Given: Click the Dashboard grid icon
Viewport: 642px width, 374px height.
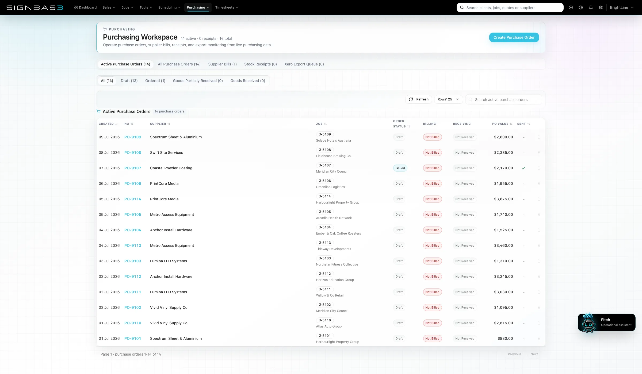Looking at the screenshot, I should (76, 7).
